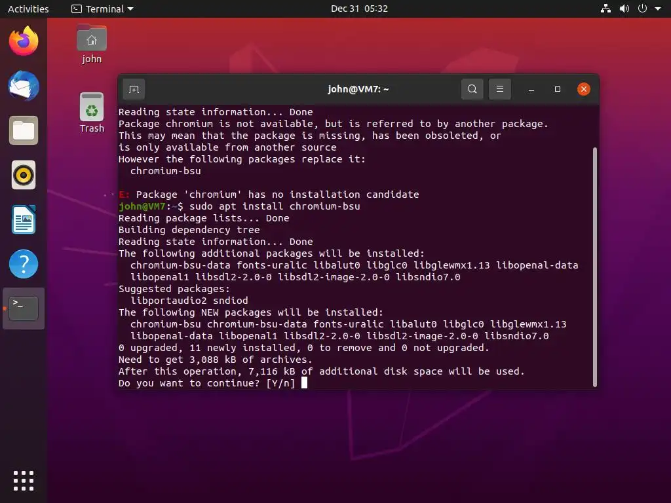This screenshot has width=671, height=503.
Task: Click the power icon in top bar
Action: click(x=642, y=9)
